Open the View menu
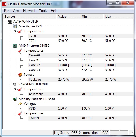The height and width of the screenshot is (137, 136). point(16,11)
